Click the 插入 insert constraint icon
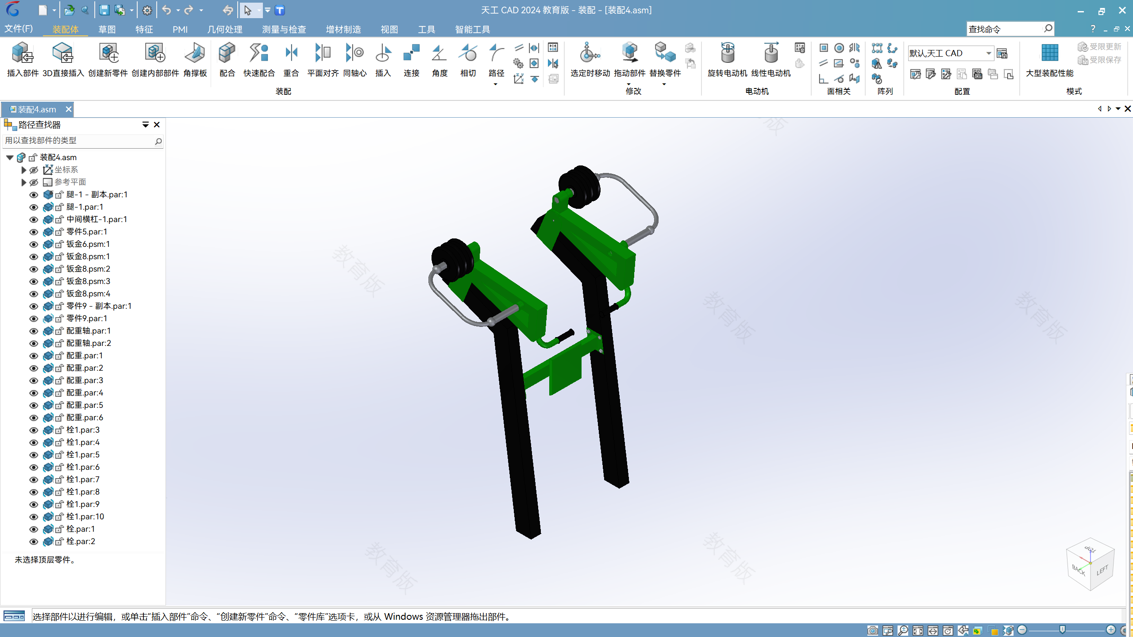 tap(383, 60)
